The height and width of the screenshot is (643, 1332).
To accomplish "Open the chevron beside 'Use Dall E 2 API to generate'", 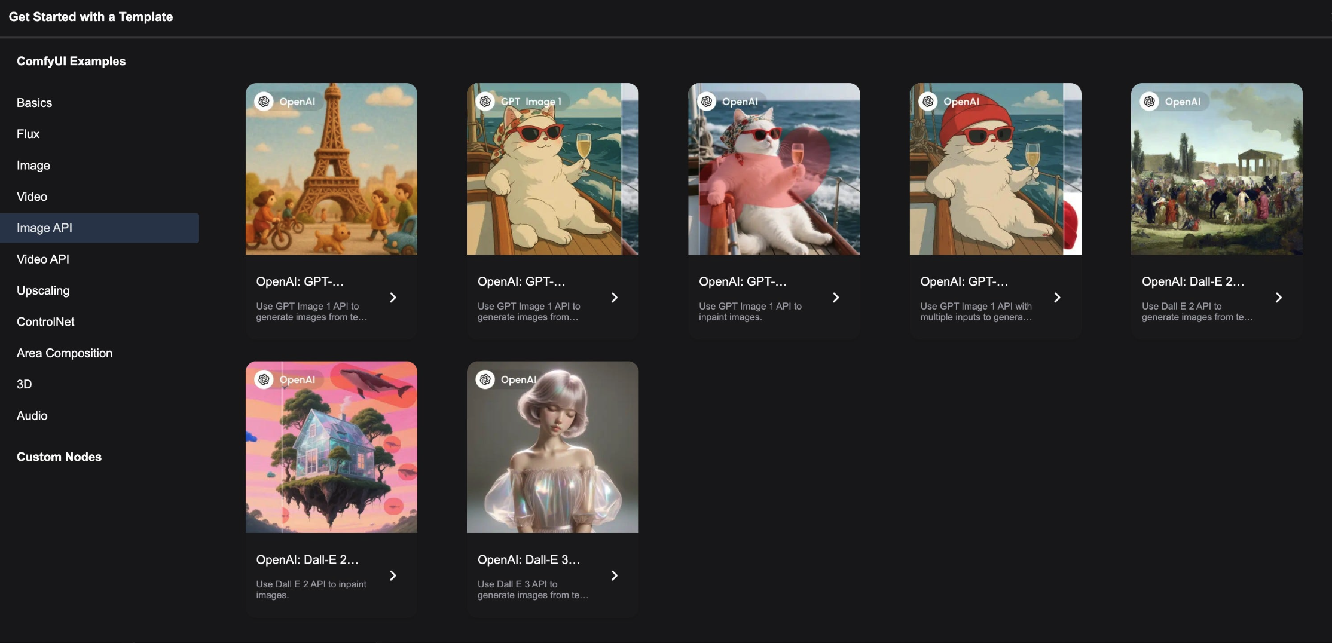I will tap(1278, 298).
